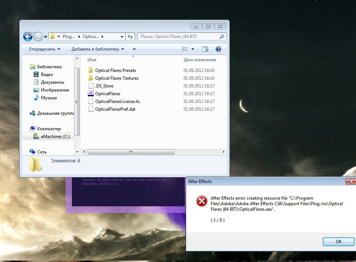Open the Видео library
This screenshot has height=262, width=356.
[x=47, y=75]
